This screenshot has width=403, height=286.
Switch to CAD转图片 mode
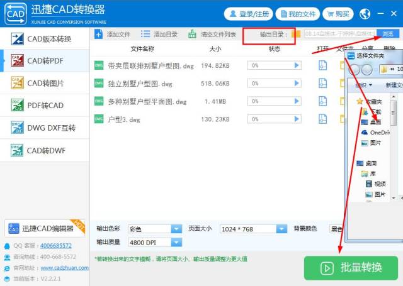click(x=45, y=83)
